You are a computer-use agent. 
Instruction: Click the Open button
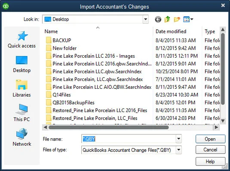210,139
